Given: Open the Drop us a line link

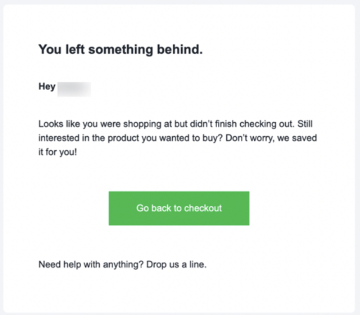Looking at the screenshot, I should 176,264.
